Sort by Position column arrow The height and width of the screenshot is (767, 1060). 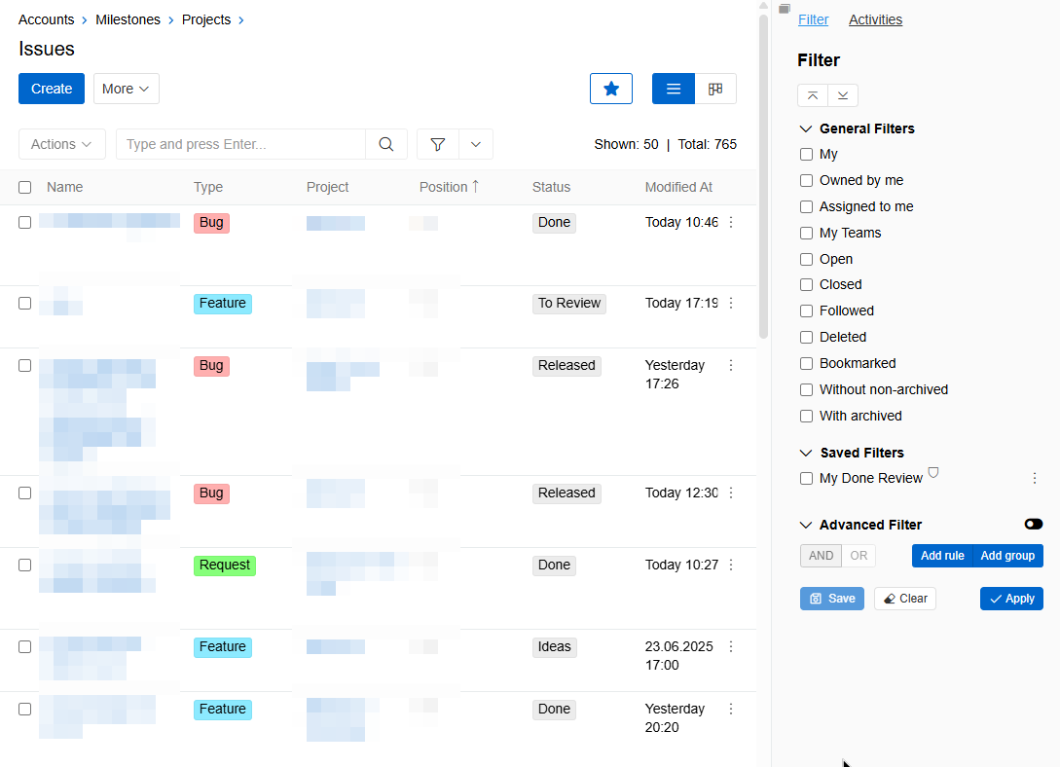[476, 187]
